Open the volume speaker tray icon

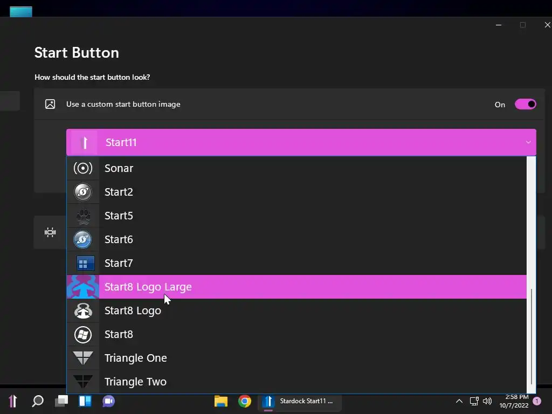[487, 401]
